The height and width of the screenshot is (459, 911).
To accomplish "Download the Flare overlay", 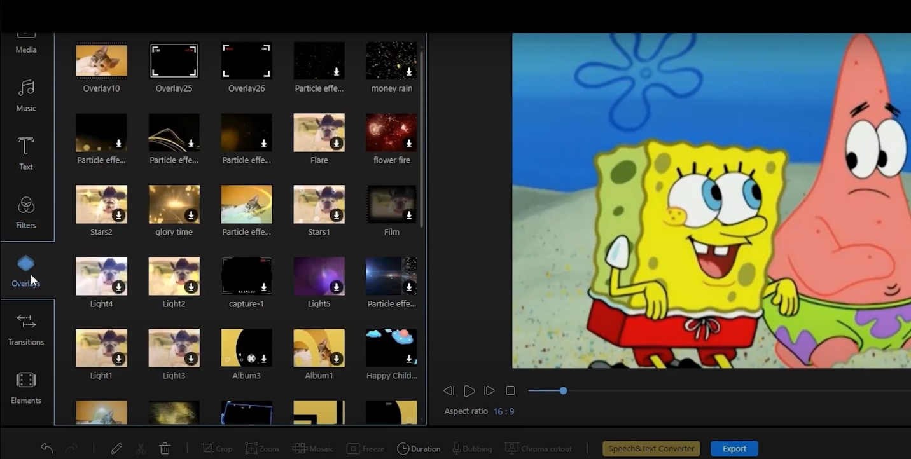I will [x=337, y=144].
